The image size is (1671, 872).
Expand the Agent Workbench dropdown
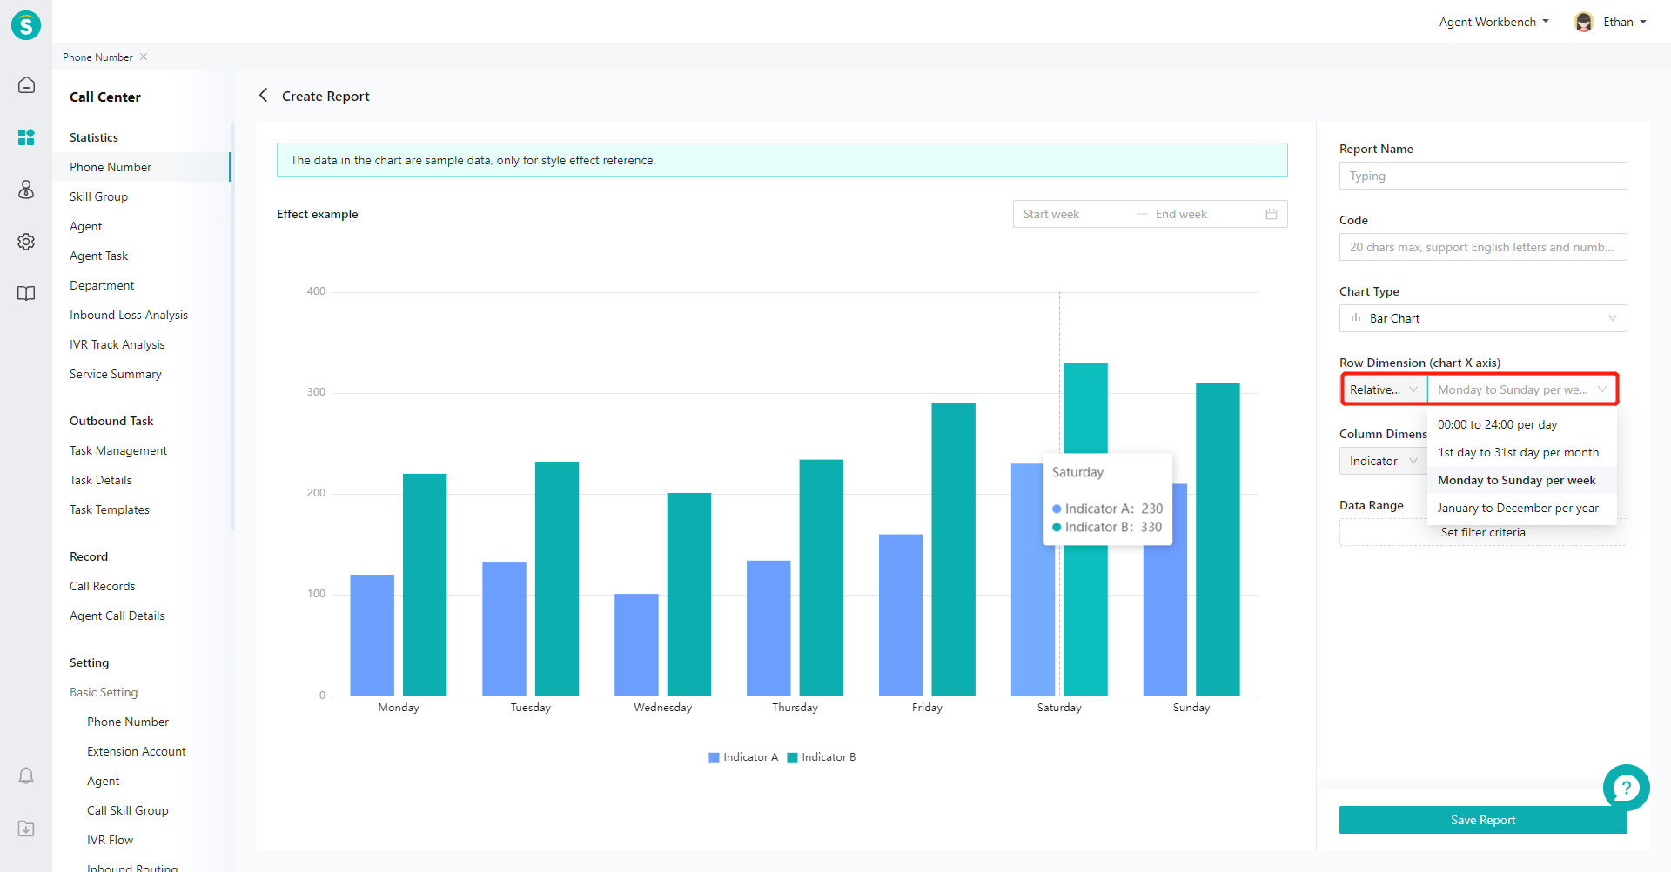(x=1493, y=22)
